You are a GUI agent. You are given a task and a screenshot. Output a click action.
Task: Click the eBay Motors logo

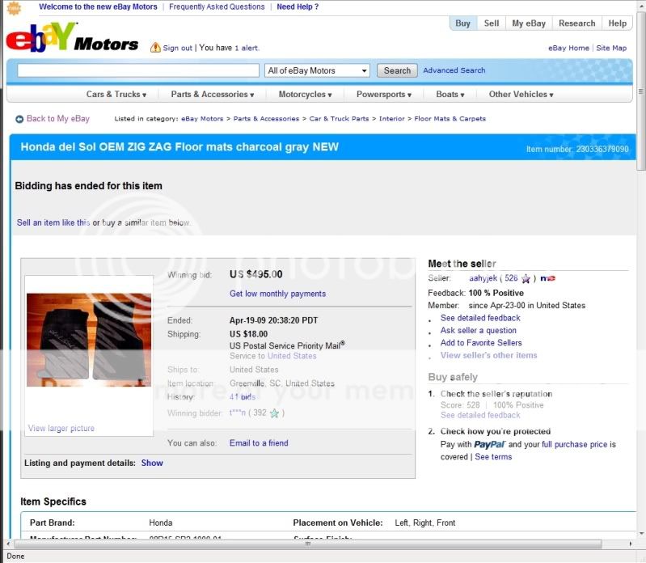click(73, 39)
